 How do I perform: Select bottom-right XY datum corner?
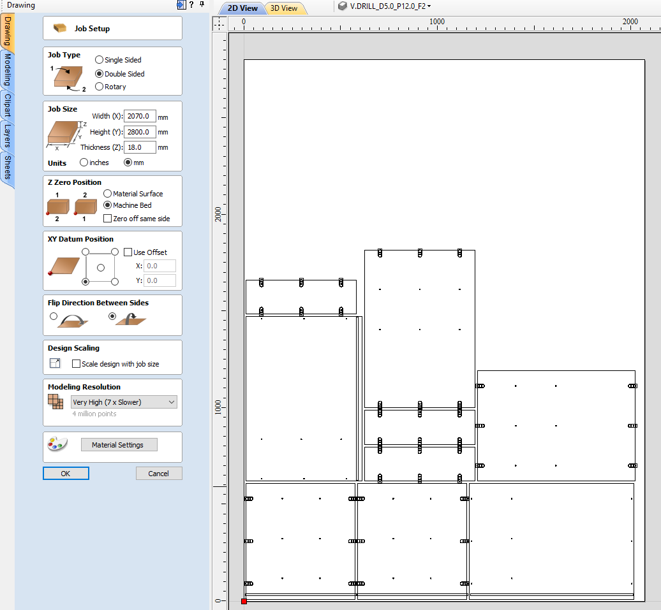pos(115,282)
